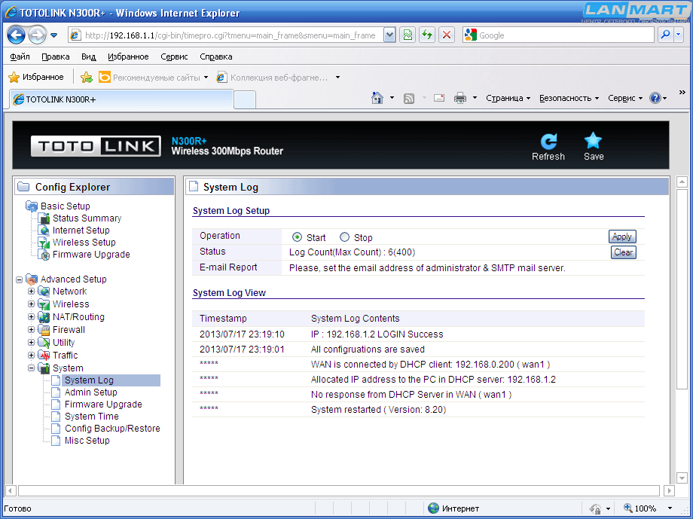Open Misc Setup page
Viewport: 693px width, 519px height.
click(87, 441)
